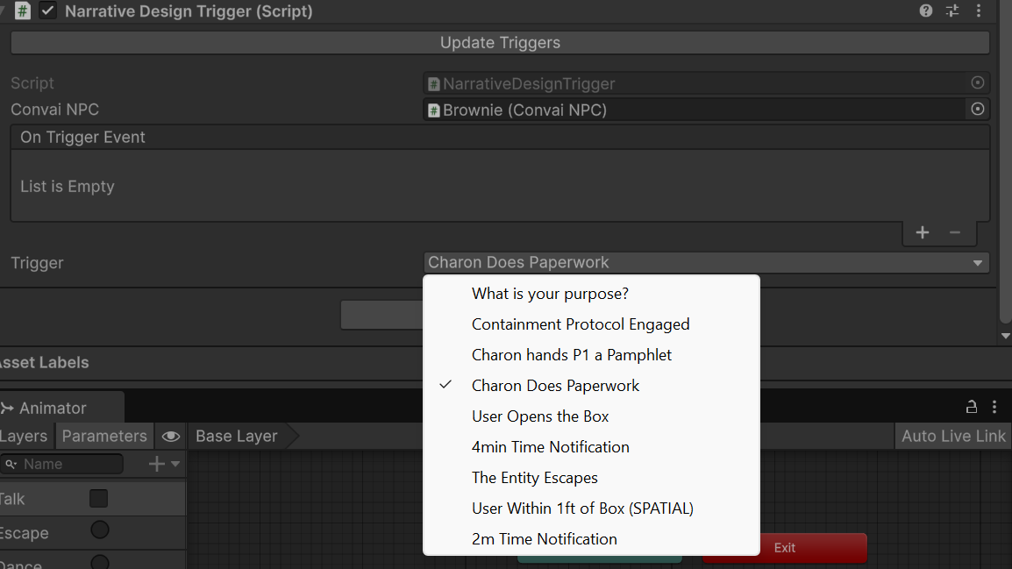The image size is (1012, 569).
Task: Select the Escape trigger radio button
Action: pos(100,530)
